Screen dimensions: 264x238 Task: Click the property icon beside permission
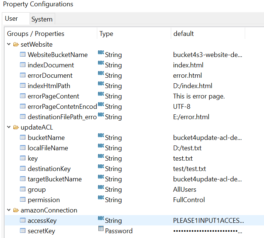(23, 200)
